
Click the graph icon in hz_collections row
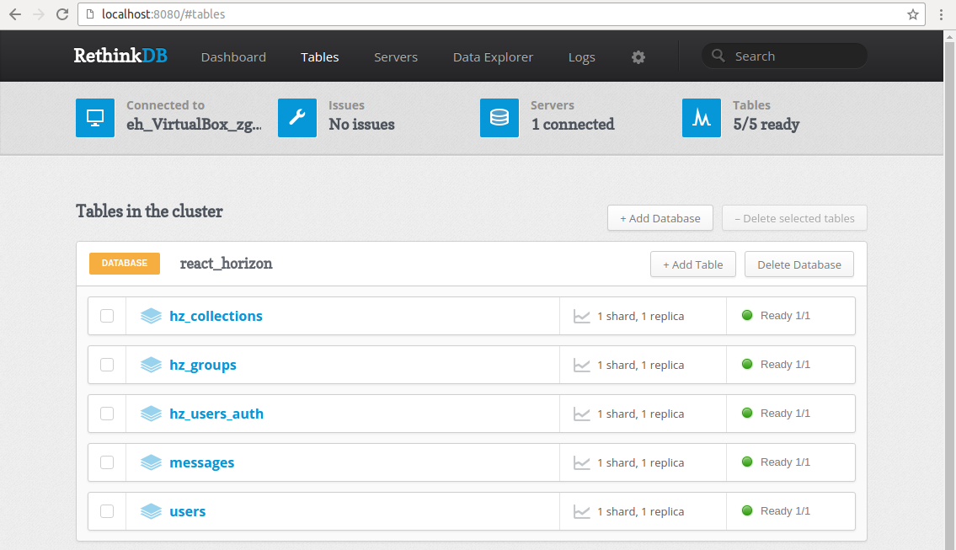(582, 317)
